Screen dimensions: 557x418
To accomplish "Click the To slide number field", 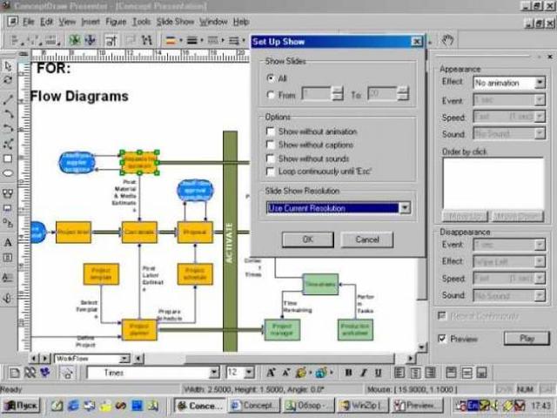I will (383, 94).
